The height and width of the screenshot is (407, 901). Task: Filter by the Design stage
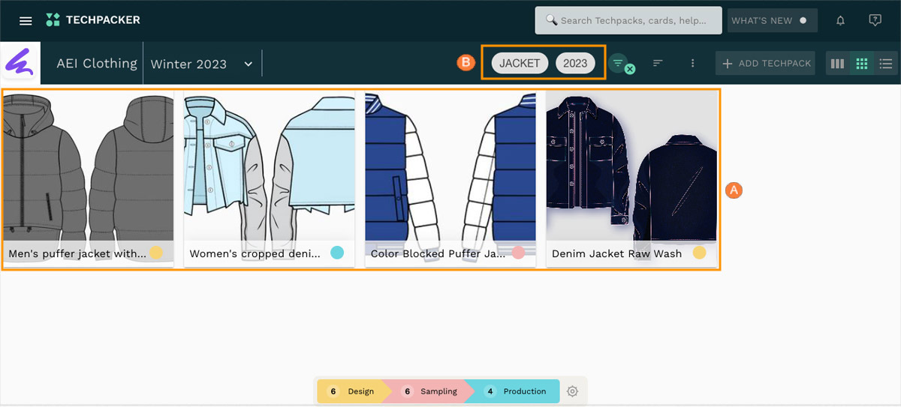[x=353, y=391]
